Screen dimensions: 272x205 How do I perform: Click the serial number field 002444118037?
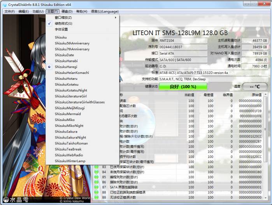tap(183, 47)
